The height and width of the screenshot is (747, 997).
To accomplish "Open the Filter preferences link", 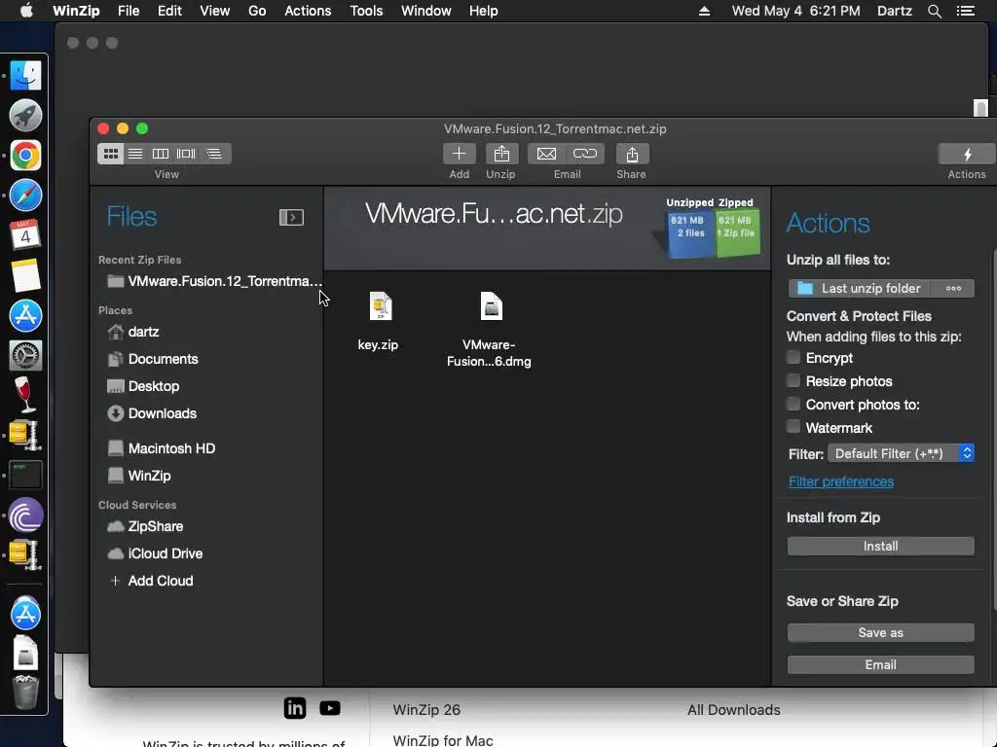I will pos(840,482).
